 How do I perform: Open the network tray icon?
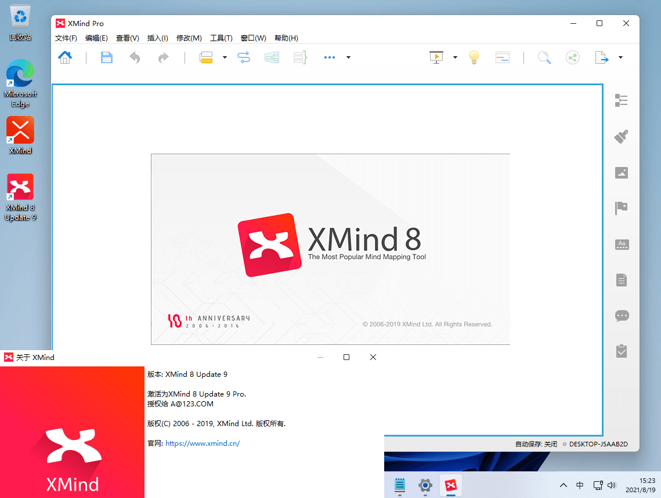pos(598,485)
